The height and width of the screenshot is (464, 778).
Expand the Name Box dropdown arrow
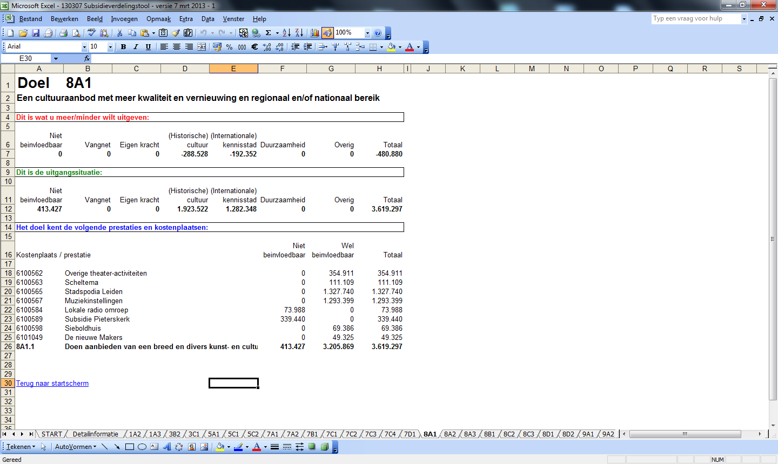point(55,58)
